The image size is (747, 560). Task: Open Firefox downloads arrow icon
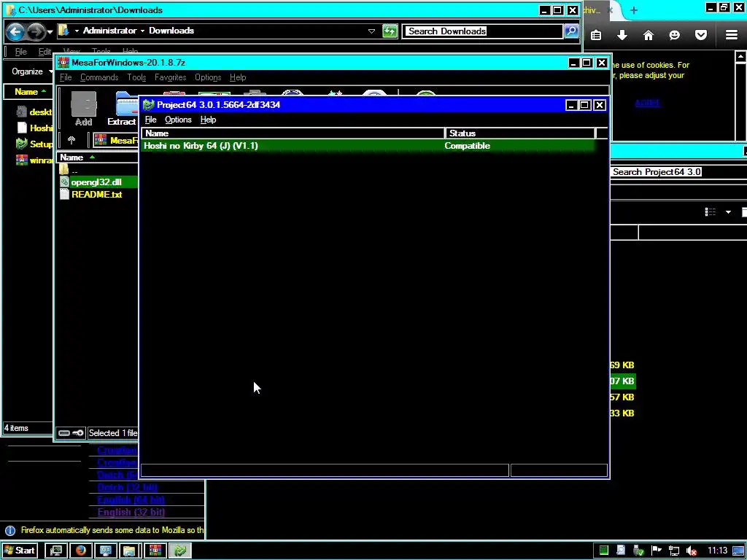(x=622, y=35)
